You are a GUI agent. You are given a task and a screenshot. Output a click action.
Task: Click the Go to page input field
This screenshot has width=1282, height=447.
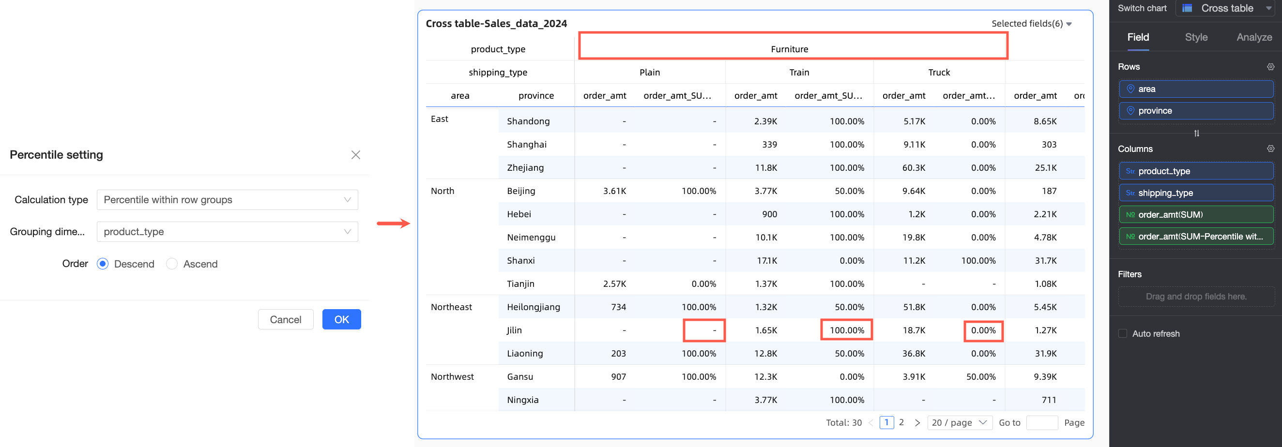click(x=1042, y=423)
